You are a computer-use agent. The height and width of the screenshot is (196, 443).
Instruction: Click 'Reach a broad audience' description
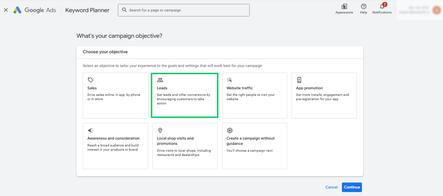point(113,147)
